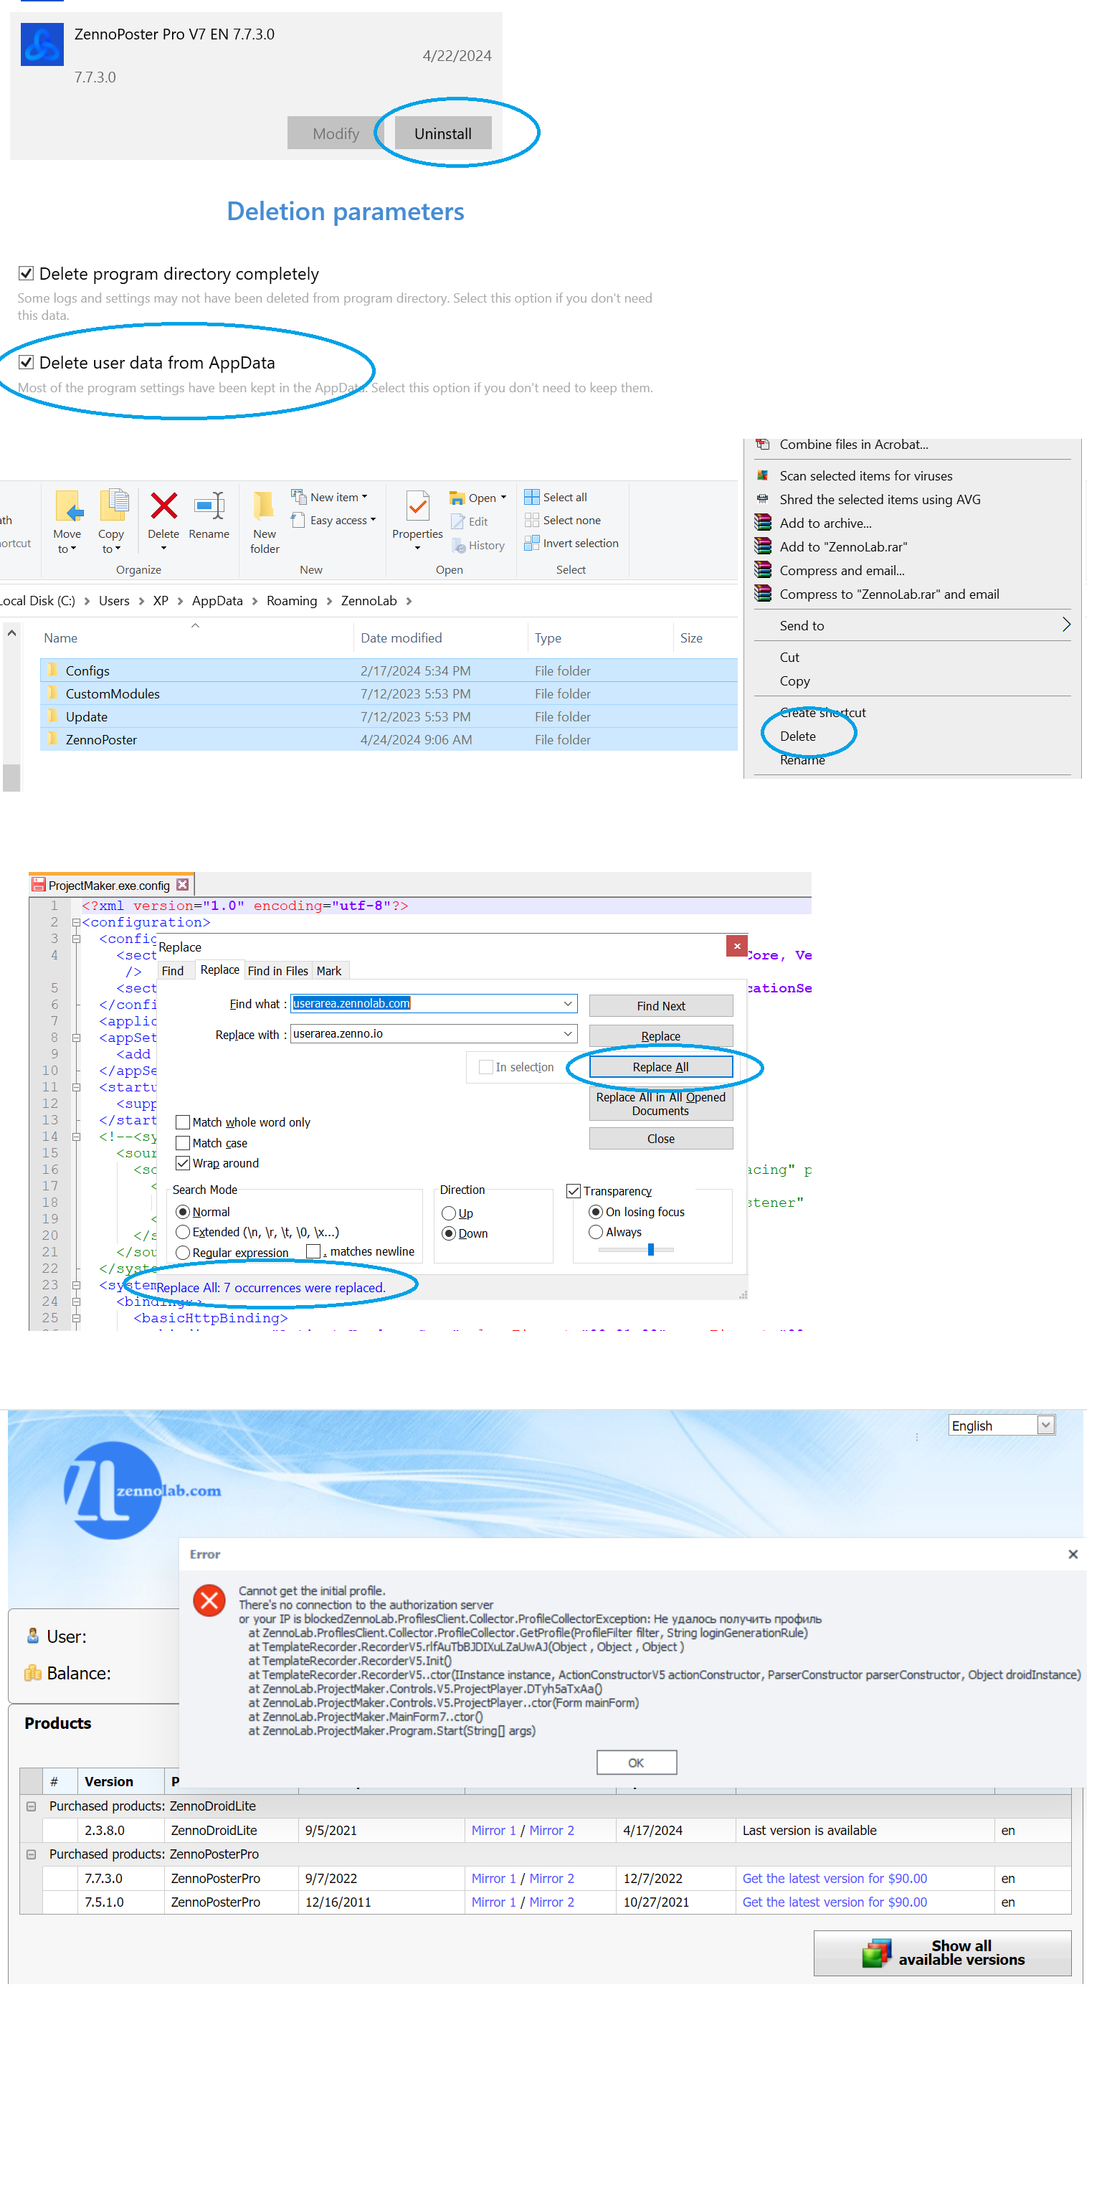Image resolution: width=1107 pixels, height=2200 pixels.
Task: Open the English language dropdown
Action: (1045, 1425)
